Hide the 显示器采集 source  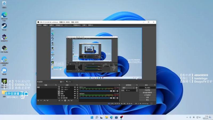[75, 98]
